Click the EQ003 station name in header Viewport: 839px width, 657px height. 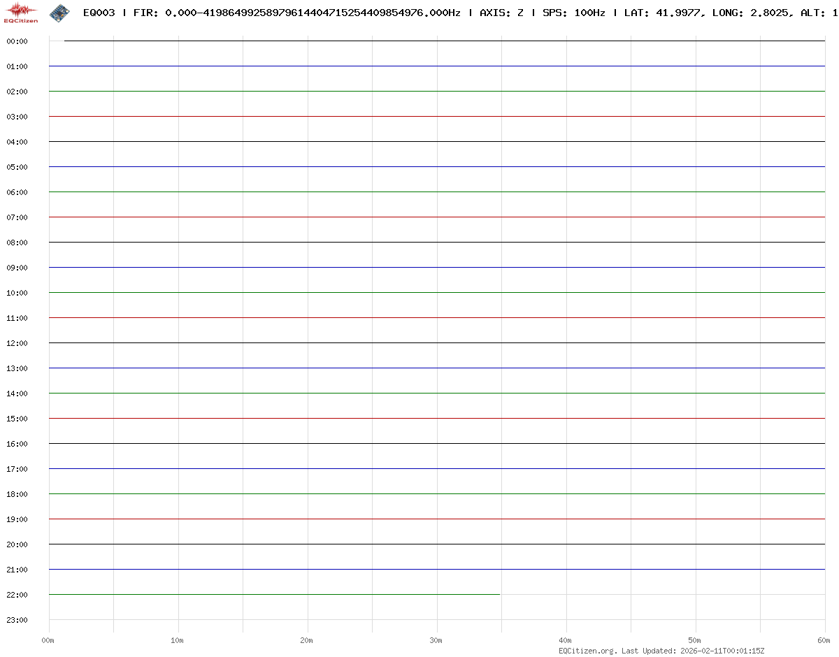point(99,13)
